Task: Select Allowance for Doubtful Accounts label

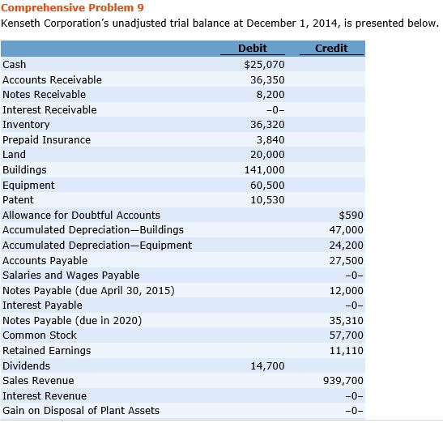Action: pyautogui.click(x=81, y=216)
